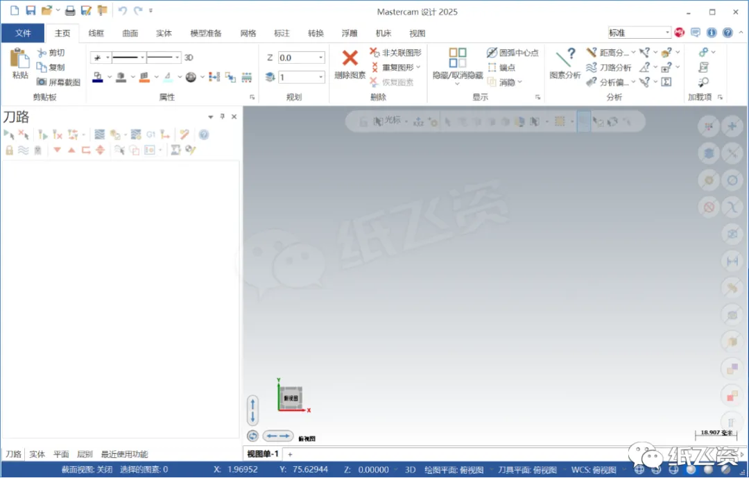Click 非关联图形 delete option
749x478 pixels.
coord(395,53)
